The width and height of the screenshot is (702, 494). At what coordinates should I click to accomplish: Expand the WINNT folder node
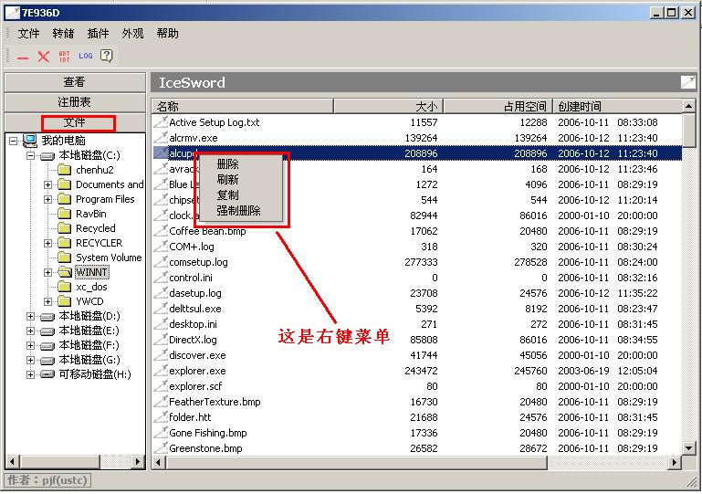pyautogui.click(x=47, y=272)
